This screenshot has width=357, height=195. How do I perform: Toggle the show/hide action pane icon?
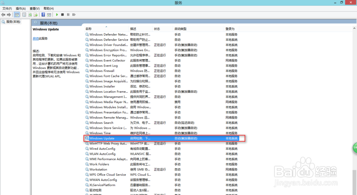coord(49,15)
